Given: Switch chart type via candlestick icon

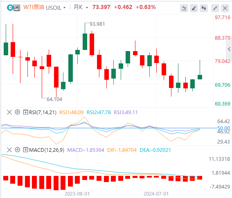Looking at the screenshot, I should coord(204,8).
